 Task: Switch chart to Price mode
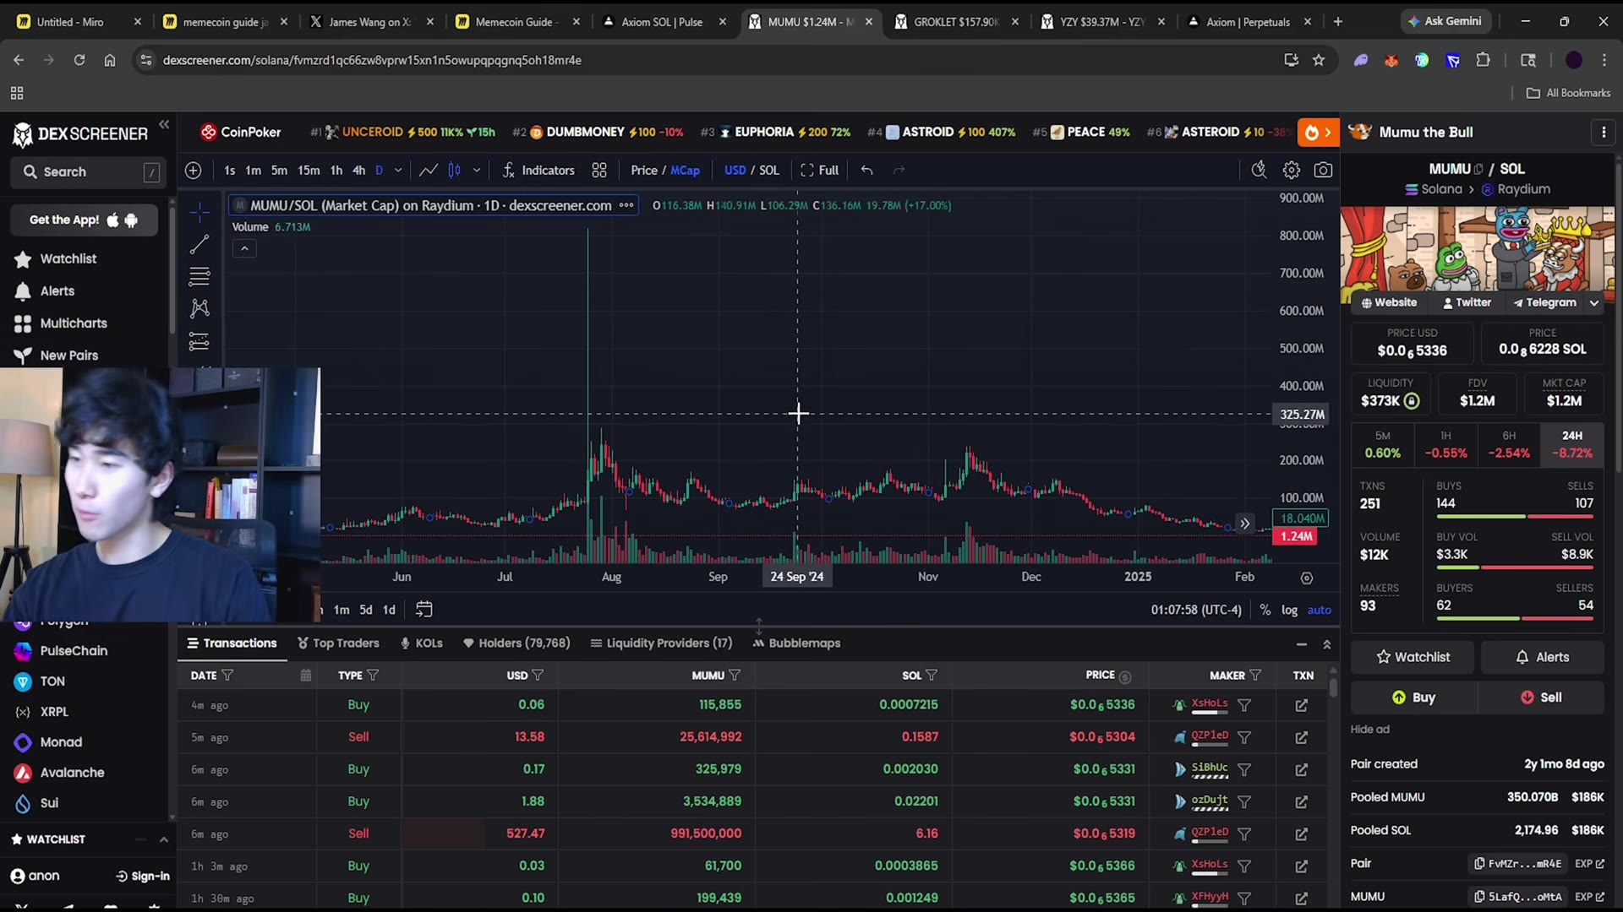coord(644,171)
